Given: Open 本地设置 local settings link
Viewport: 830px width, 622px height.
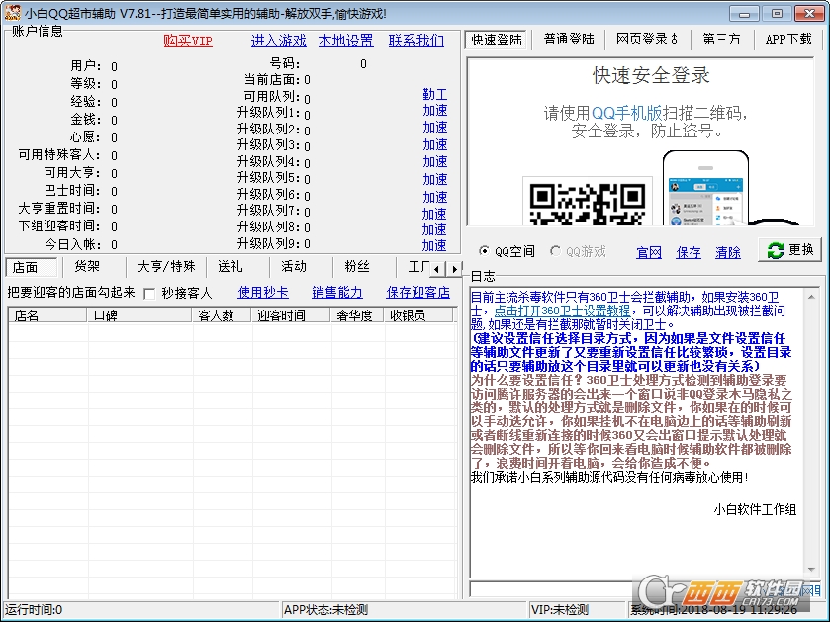Looking at the screenshot, I should [x=345, y=41].
